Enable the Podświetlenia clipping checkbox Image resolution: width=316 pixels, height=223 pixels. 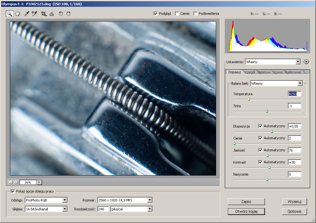[195, 14]
